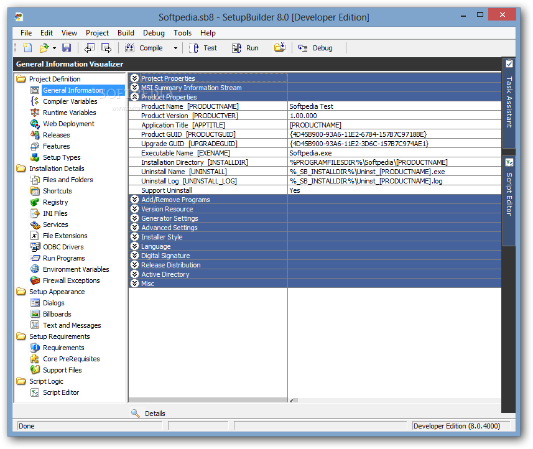Expand the Digital Signature section
This screenshot has height=449, width=533.
(134, 255)
